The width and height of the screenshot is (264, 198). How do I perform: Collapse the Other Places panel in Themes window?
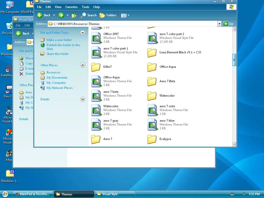coord(82,65)
